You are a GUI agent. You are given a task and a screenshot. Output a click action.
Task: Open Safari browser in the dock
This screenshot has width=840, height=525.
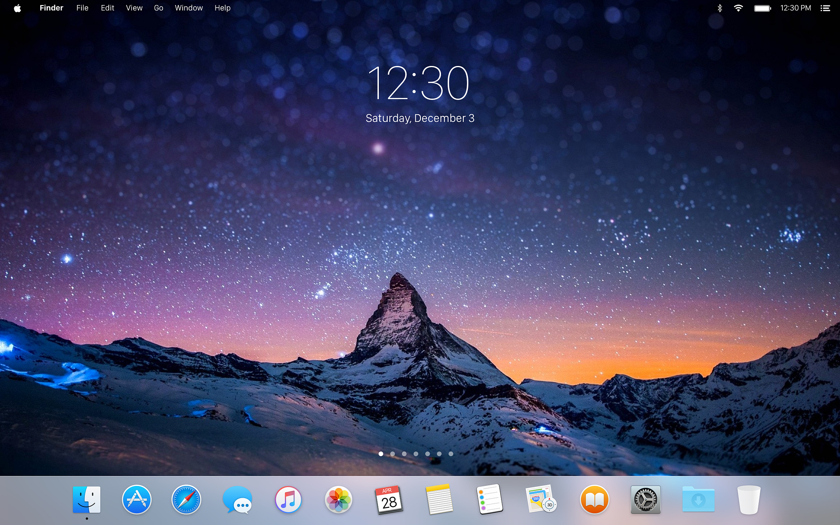pos(186,499)
